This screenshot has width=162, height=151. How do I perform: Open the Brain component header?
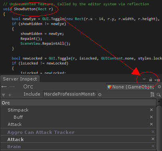pyautogui.click(x=78, y=146)
